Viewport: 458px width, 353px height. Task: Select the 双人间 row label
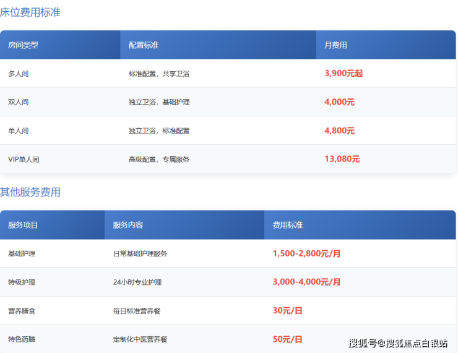click(19, 102)
